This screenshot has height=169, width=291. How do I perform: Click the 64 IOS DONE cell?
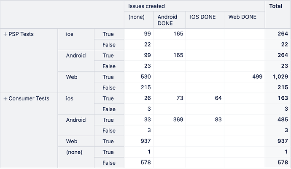[x=205, y=98]
